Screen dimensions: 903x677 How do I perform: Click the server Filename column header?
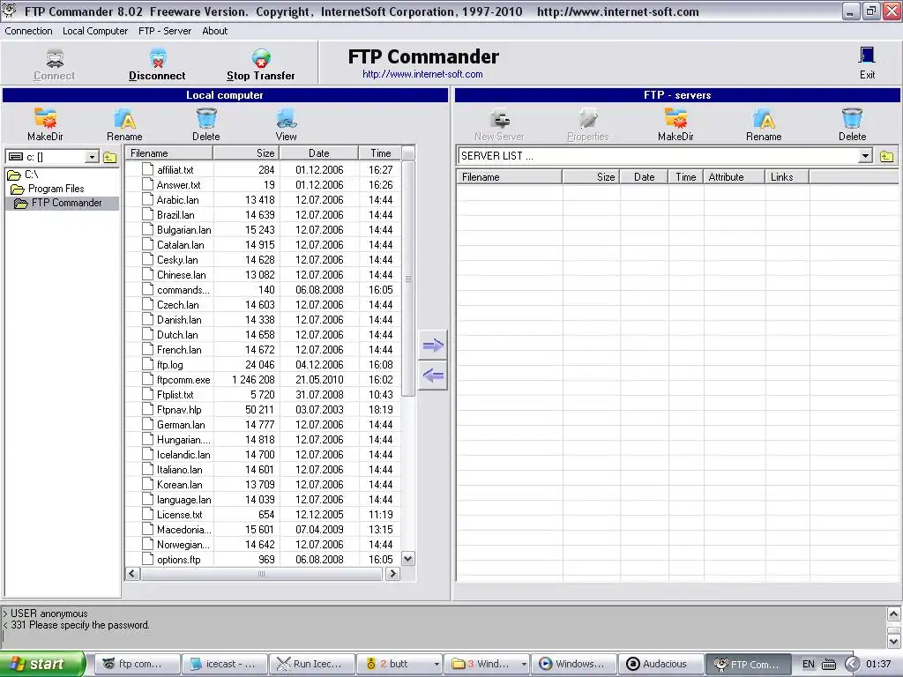pos(509,177)
